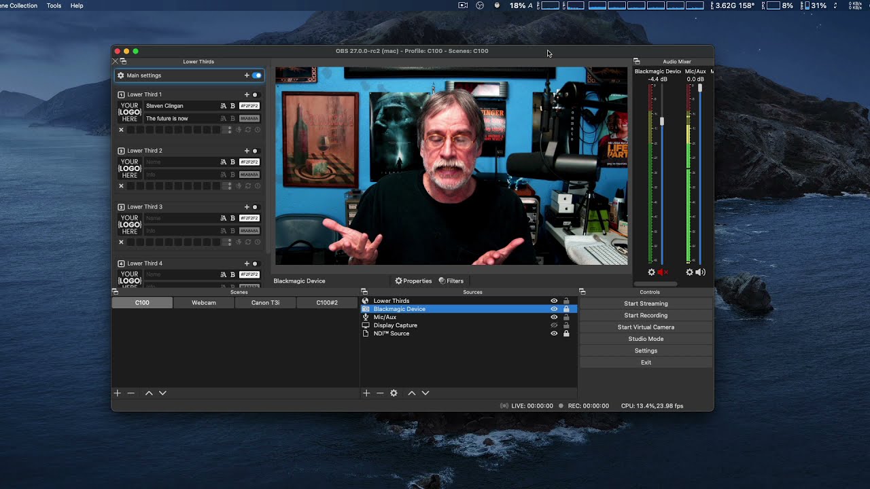Screen dimensions: 870x489
Task: Mute the Mic/Aux audio speaker icon
Action: pyautogui.click(x=700, y=272)
